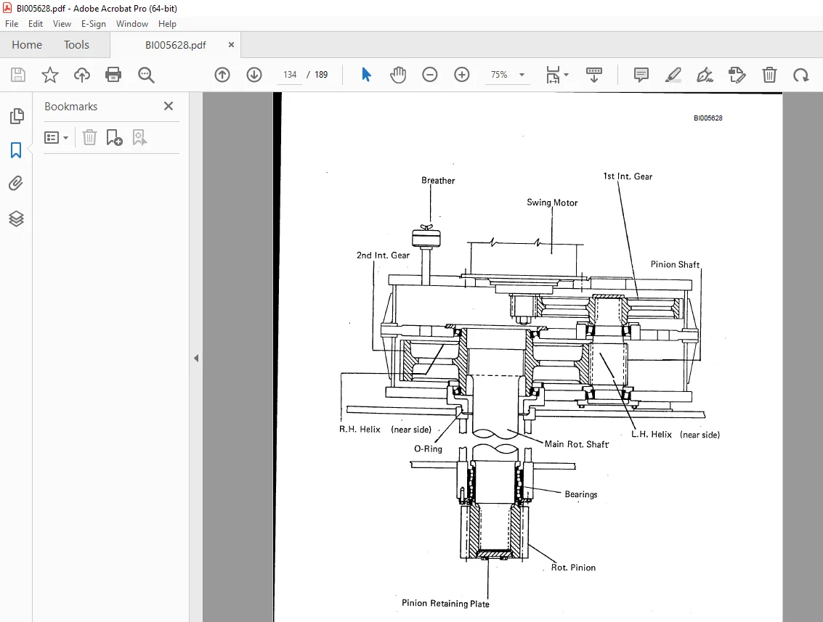Viewport: 823px width, 622px height.
Task: Open the File menu
Action: click(x=12, y=24)
